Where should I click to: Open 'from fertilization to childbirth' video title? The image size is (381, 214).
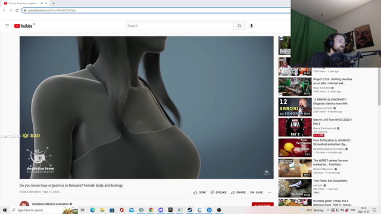point(332,142)
